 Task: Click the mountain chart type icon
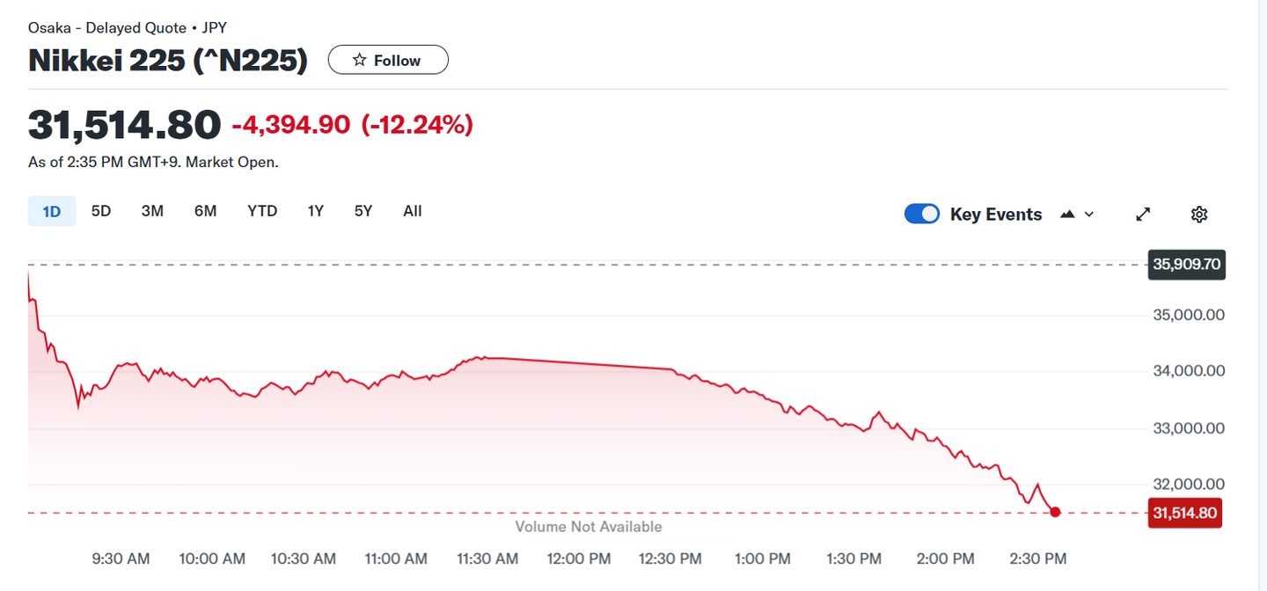pyautogui.click(x=1068, y=214)
